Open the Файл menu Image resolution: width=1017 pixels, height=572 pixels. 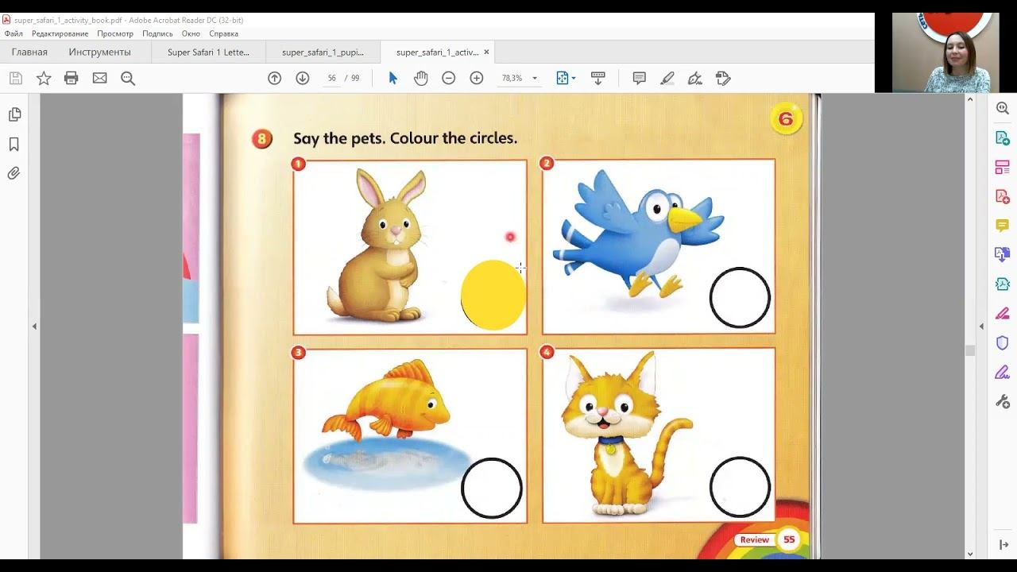tap(14, 33)
